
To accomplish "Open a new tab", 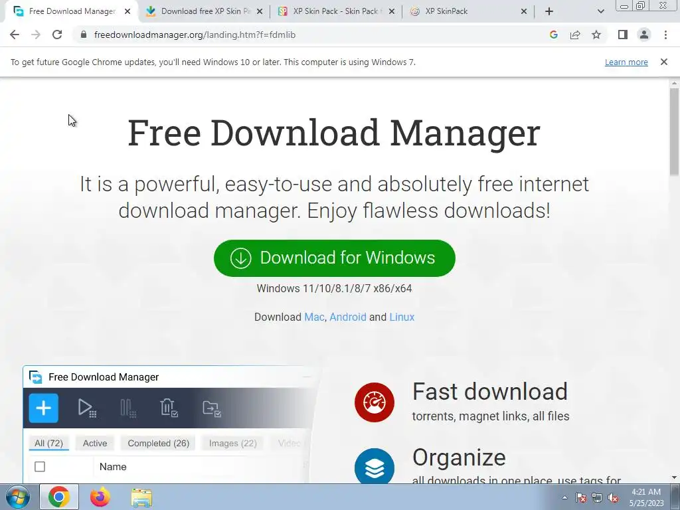I will click(x=549, y=11).
